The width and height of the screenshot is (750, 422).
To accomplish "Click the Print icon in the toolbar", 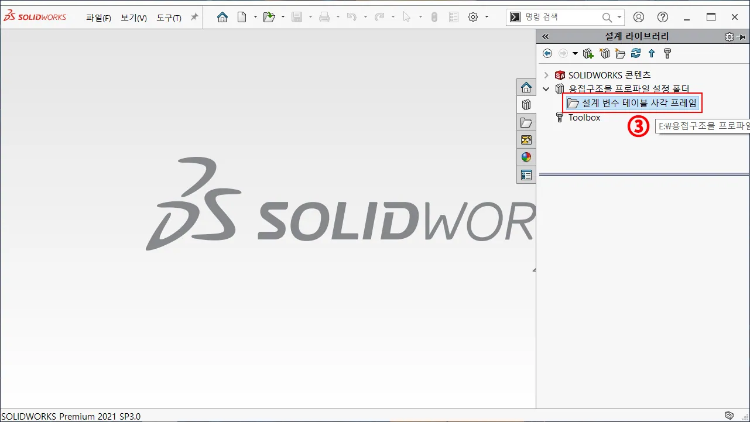I will [x=324, y=17].
